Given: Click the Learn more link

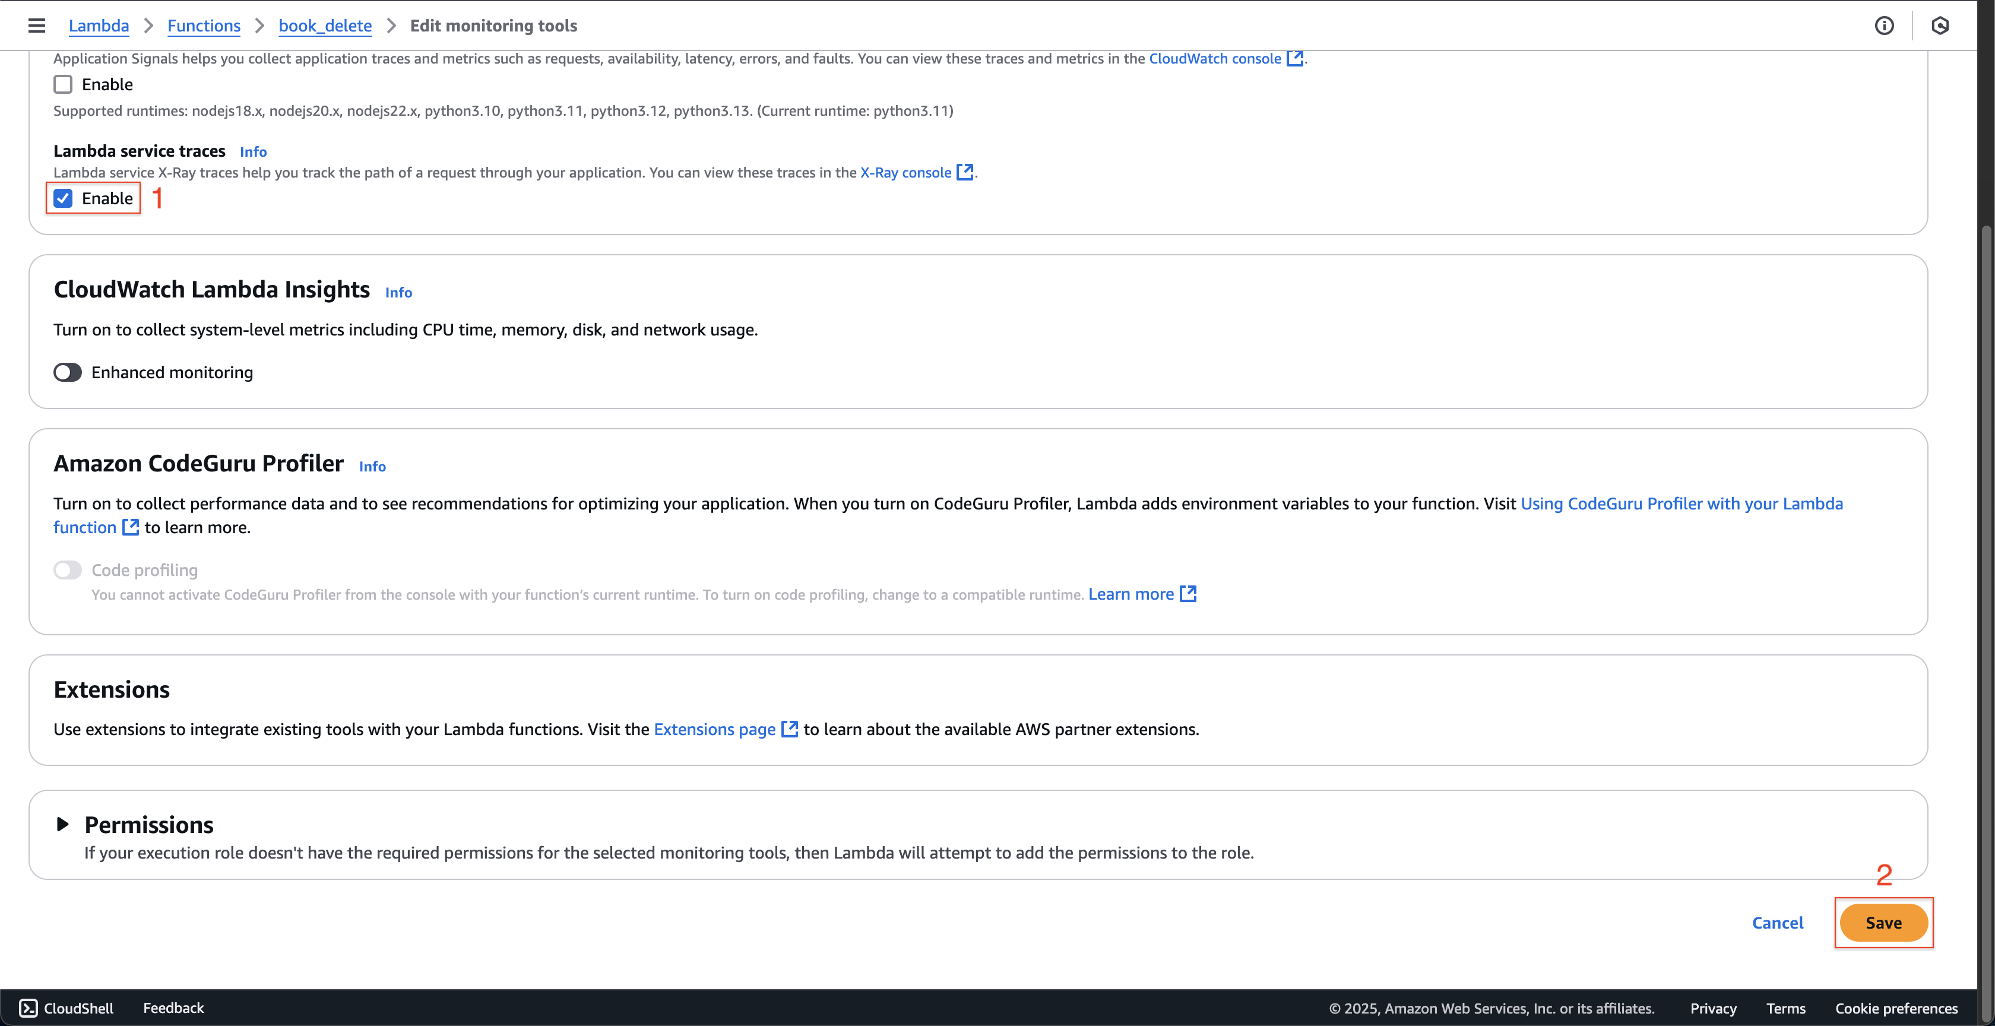Looking at the screenshot, I should point(1132,594).
